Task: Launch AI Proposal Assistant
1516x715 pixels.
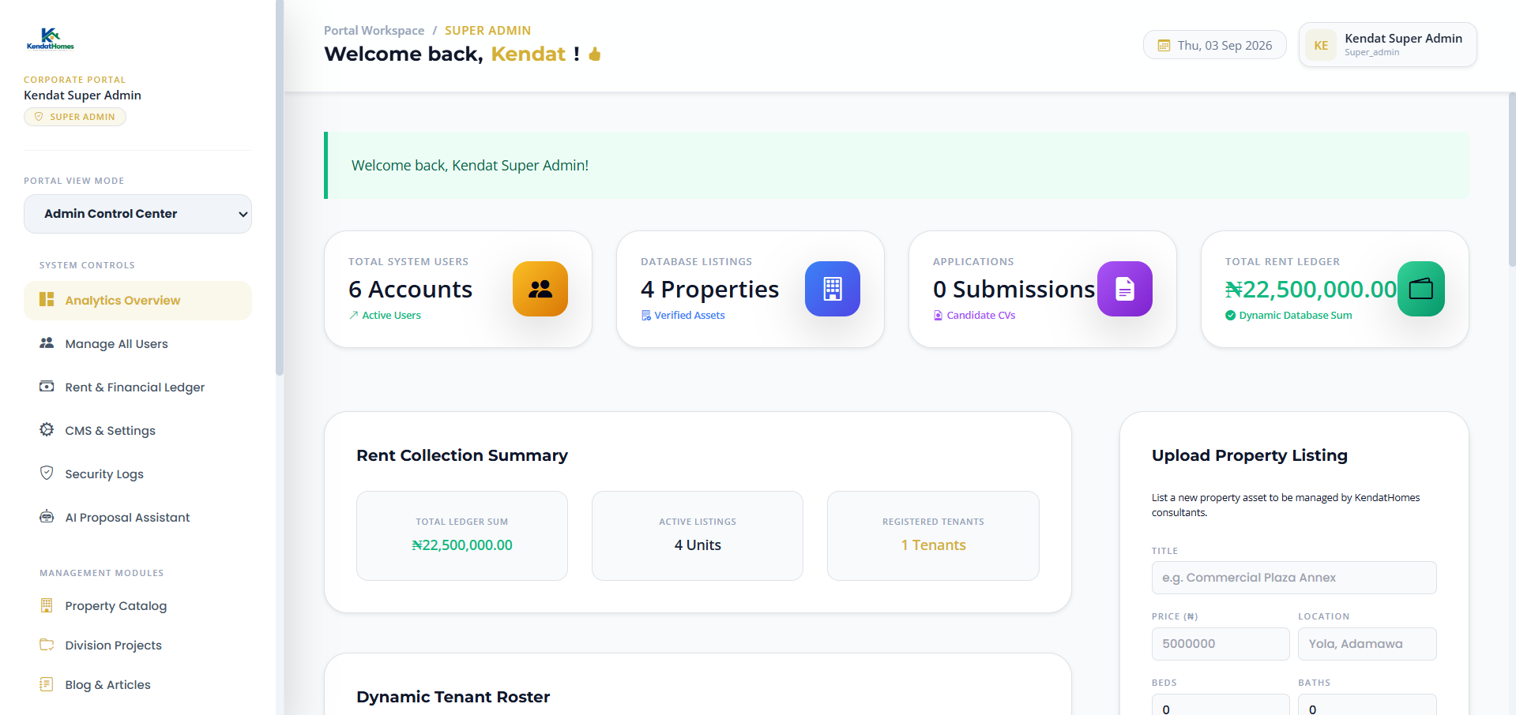Action: pyautogui.click(x=137, y=518)
